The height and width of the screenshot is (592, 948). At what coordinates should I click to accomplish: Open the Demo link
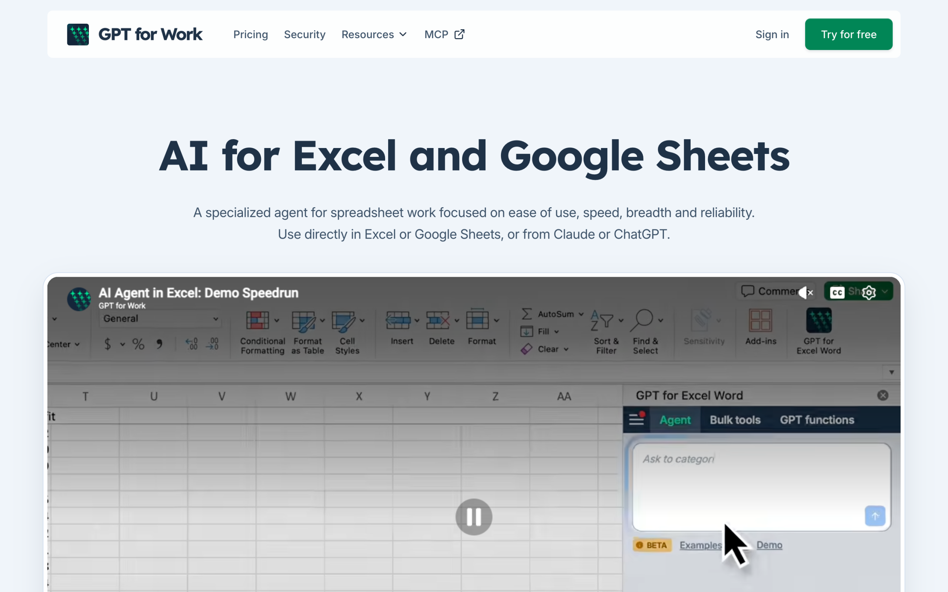[769, 545]
